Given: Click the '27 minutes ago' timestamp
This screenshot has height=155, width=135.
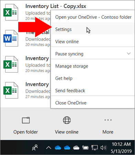Looking at the screenshot, I should click(38, 97).
